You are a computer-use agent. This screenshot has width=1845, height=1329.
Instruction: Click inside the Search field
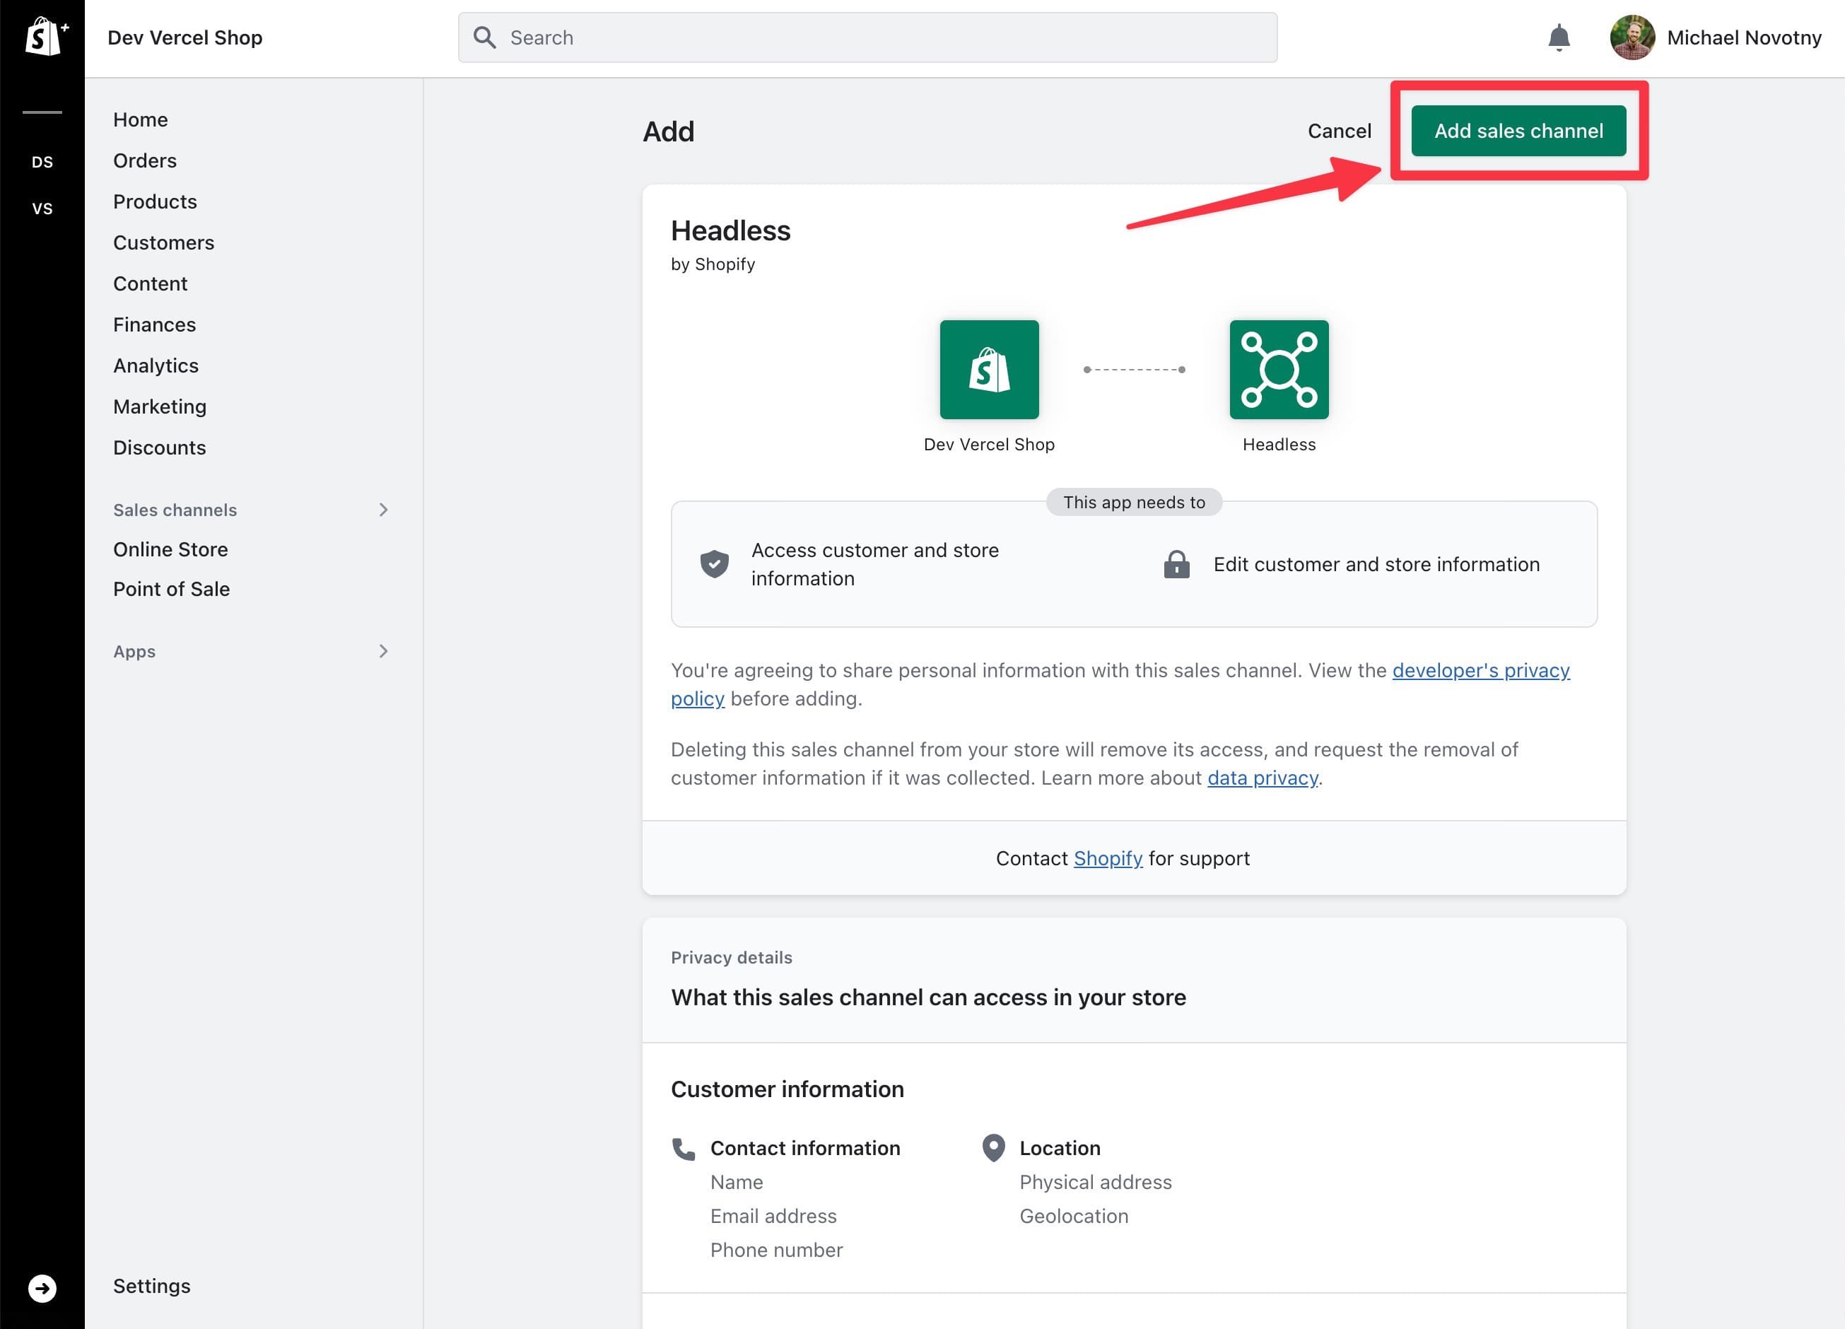[x=814, y=37]
